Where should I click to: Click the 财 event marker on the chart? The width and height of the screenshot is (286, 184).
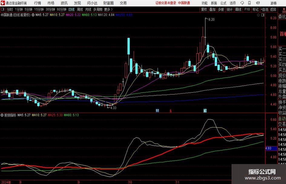[157, 110]
